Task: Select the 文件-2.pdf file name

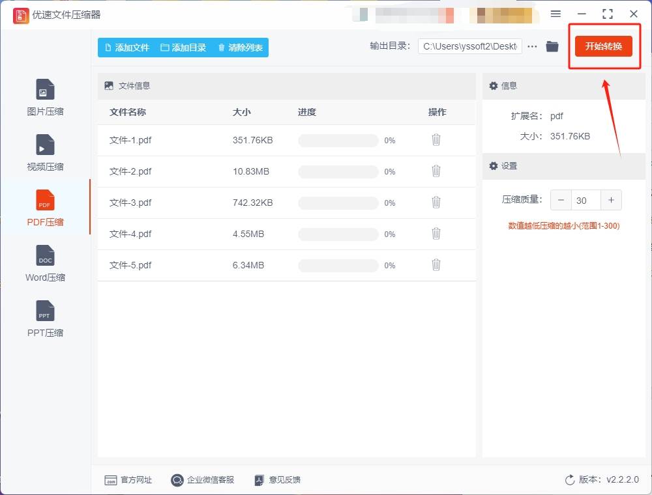Action: click(x=130, y=171)
